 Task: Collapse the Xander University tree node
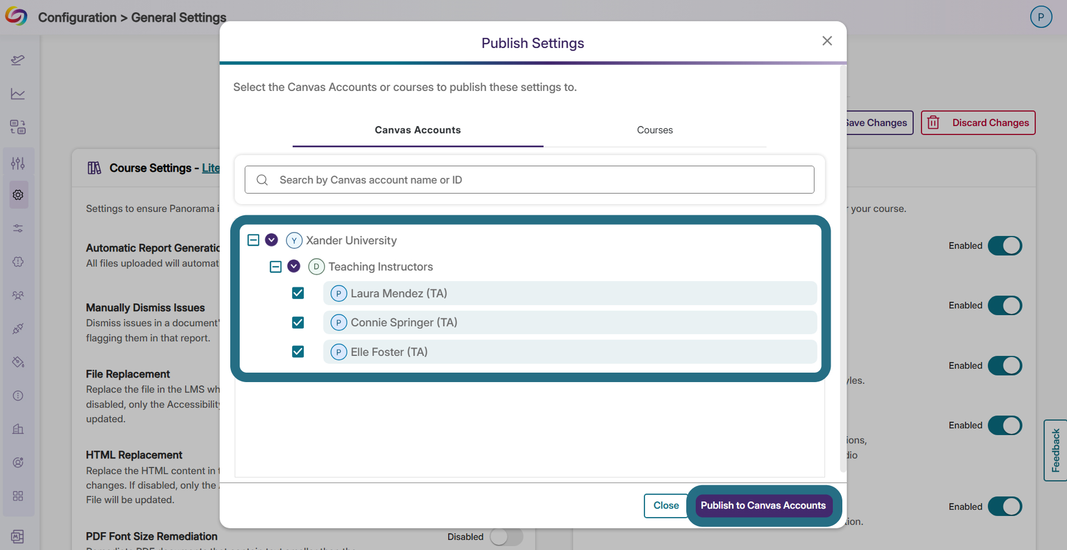271,240
